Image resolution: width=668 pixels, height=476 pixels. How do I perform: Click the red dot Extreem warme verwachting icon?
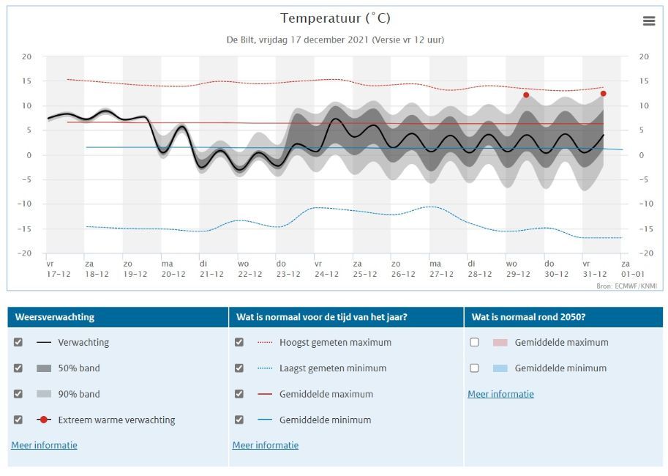pyautogui.click(x=44, y=420)
